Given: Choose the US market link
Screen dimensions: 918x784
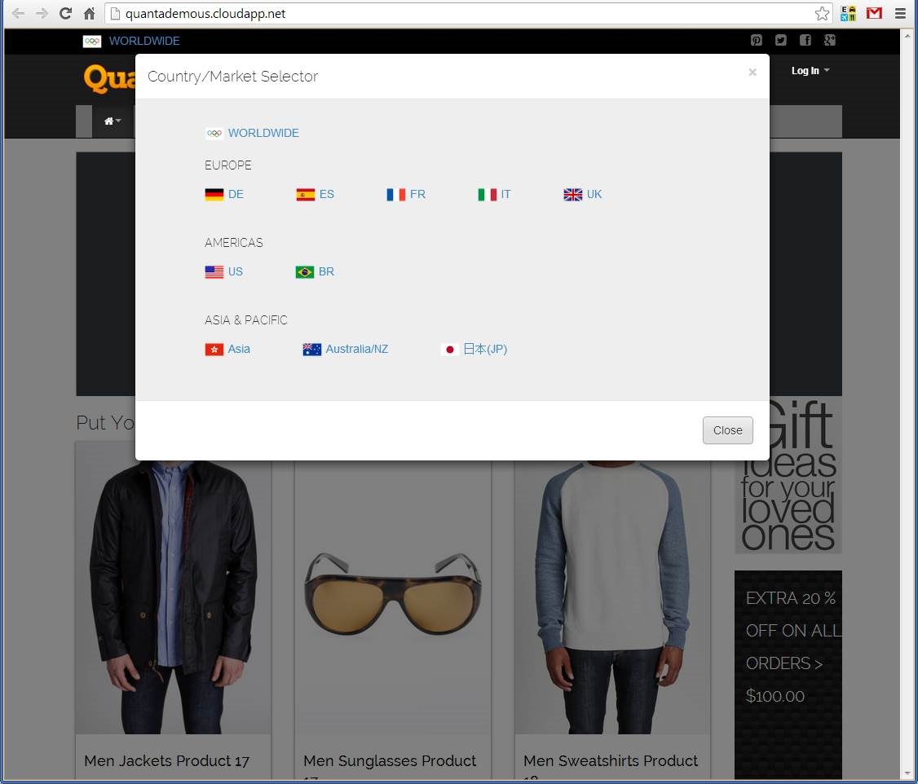Looking at the screenshot, I should point(236,272).
